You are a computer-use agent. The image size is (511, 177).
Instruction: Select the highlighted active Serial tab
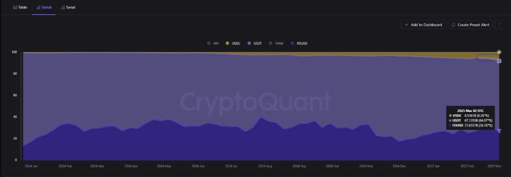coord(44,7)
